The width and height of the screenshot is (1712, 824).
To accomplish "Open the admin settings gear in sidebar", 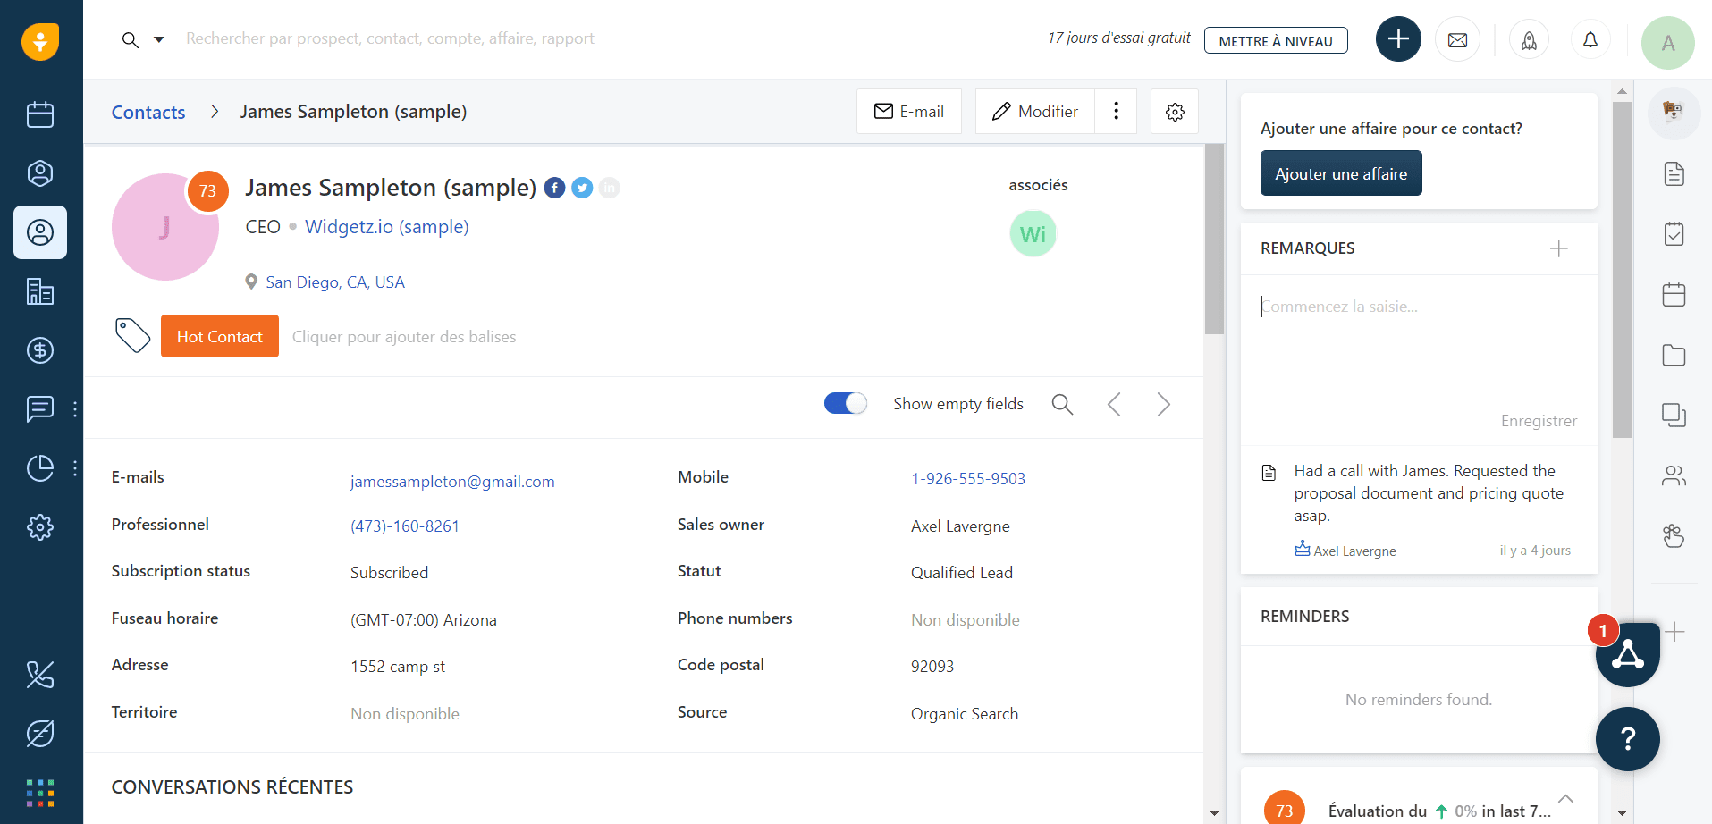I will pyautogui.click(x=40, y=527).
